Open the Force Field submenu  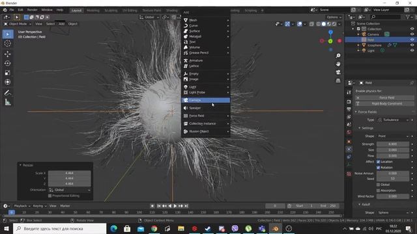pyautogui.click(x=206, y=116)
